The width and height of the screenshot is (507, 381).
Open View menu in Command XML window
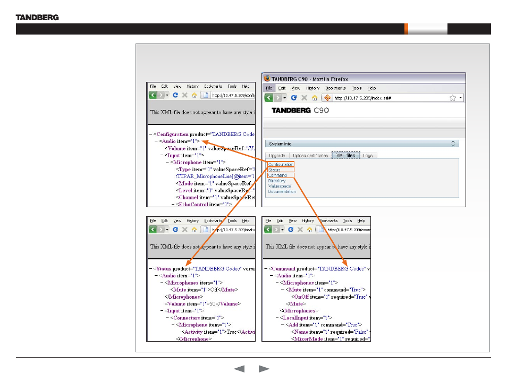(293, 221)
